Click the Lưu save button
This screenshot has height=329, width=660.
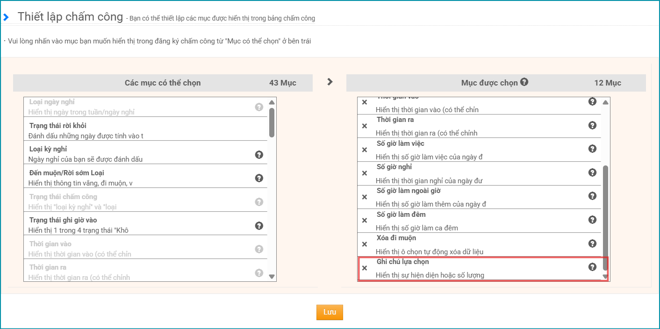point(330,312)
